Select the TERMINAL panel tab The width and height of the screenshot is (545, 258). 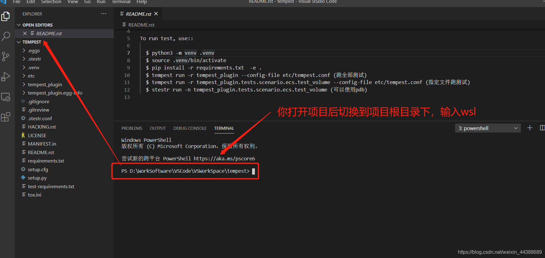(224, 128)
